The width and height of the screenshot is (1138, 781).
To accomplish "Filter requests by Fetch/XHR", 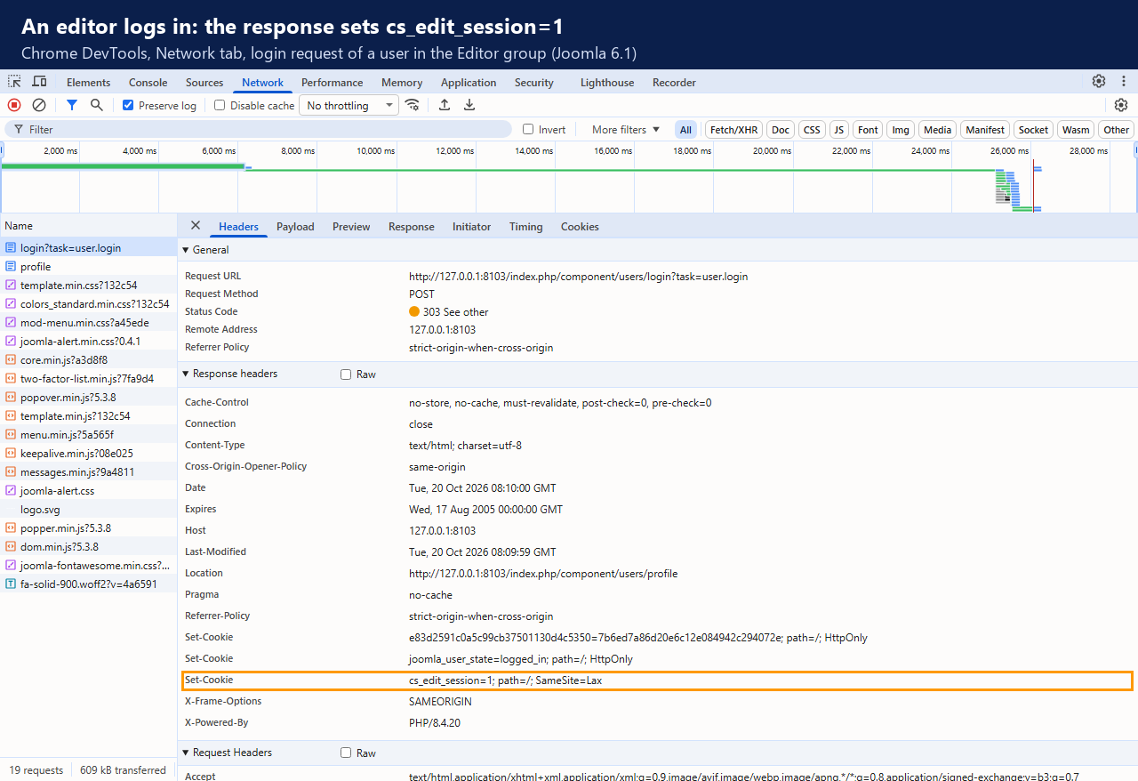I will point(733,130).
